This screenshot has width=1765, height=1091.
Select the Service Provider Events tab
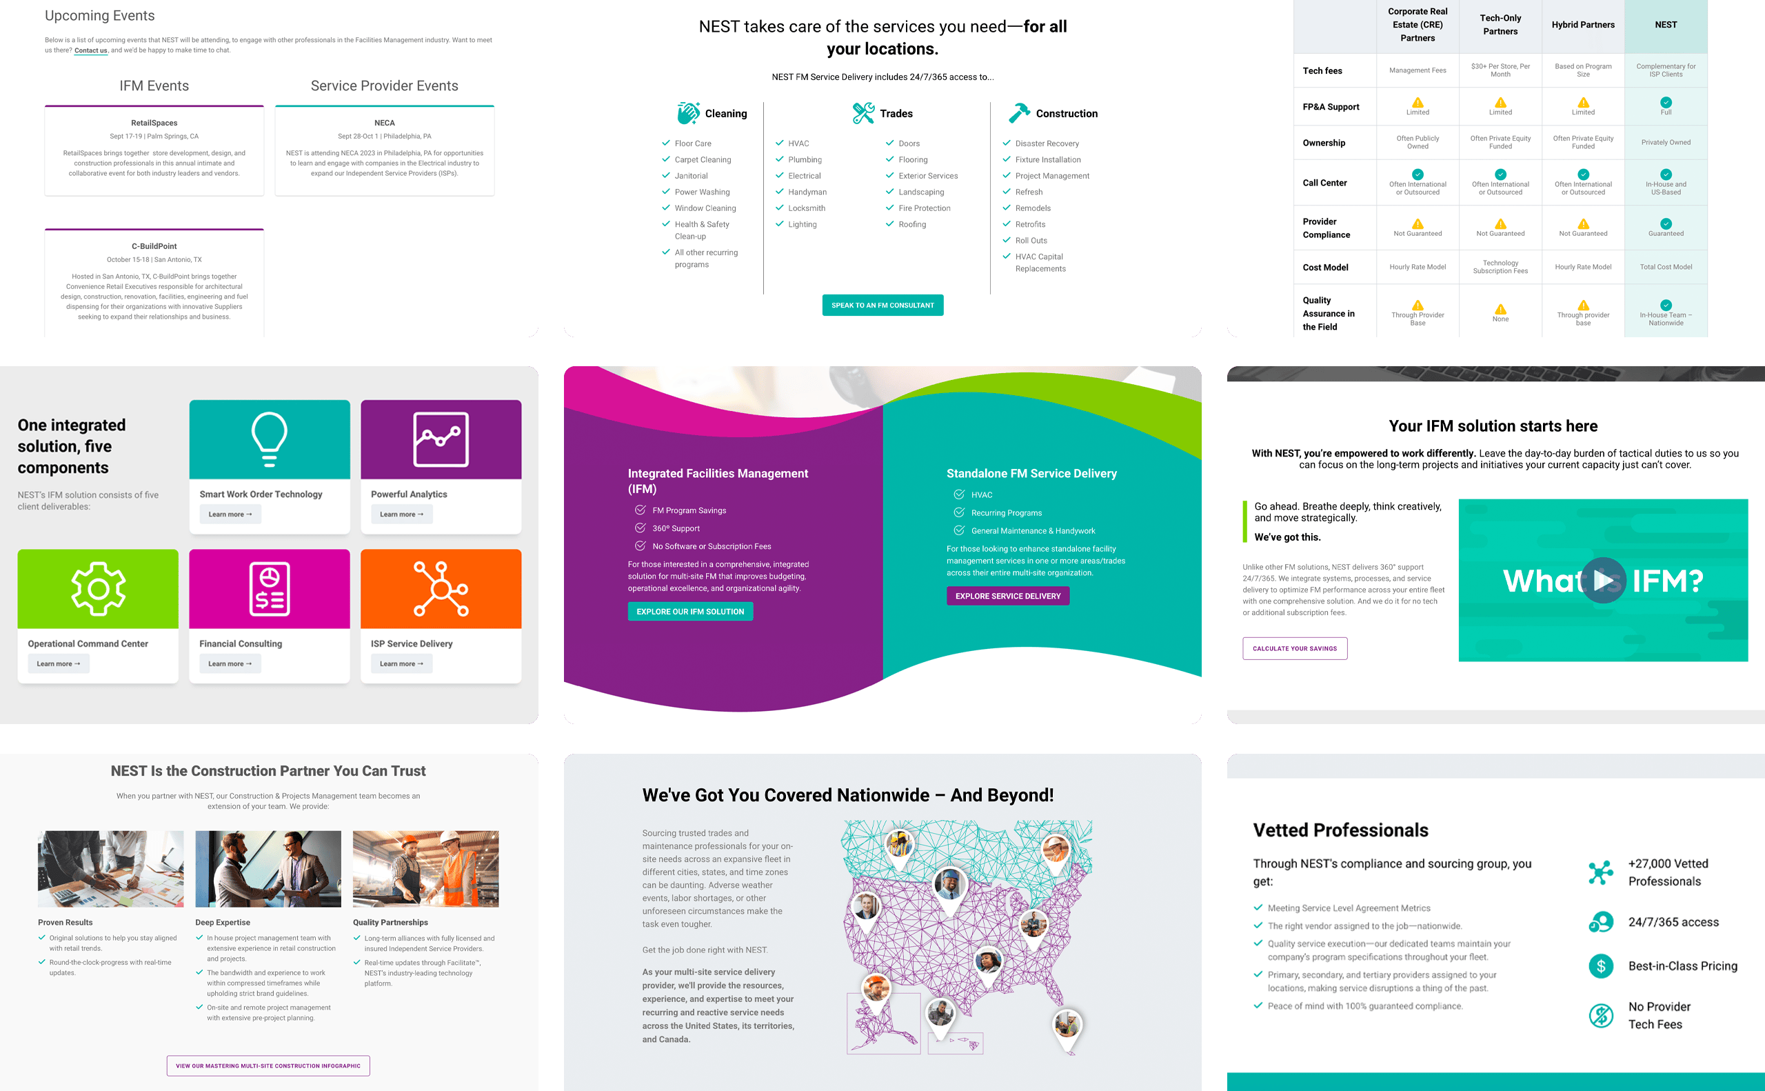tap(383, 86)
